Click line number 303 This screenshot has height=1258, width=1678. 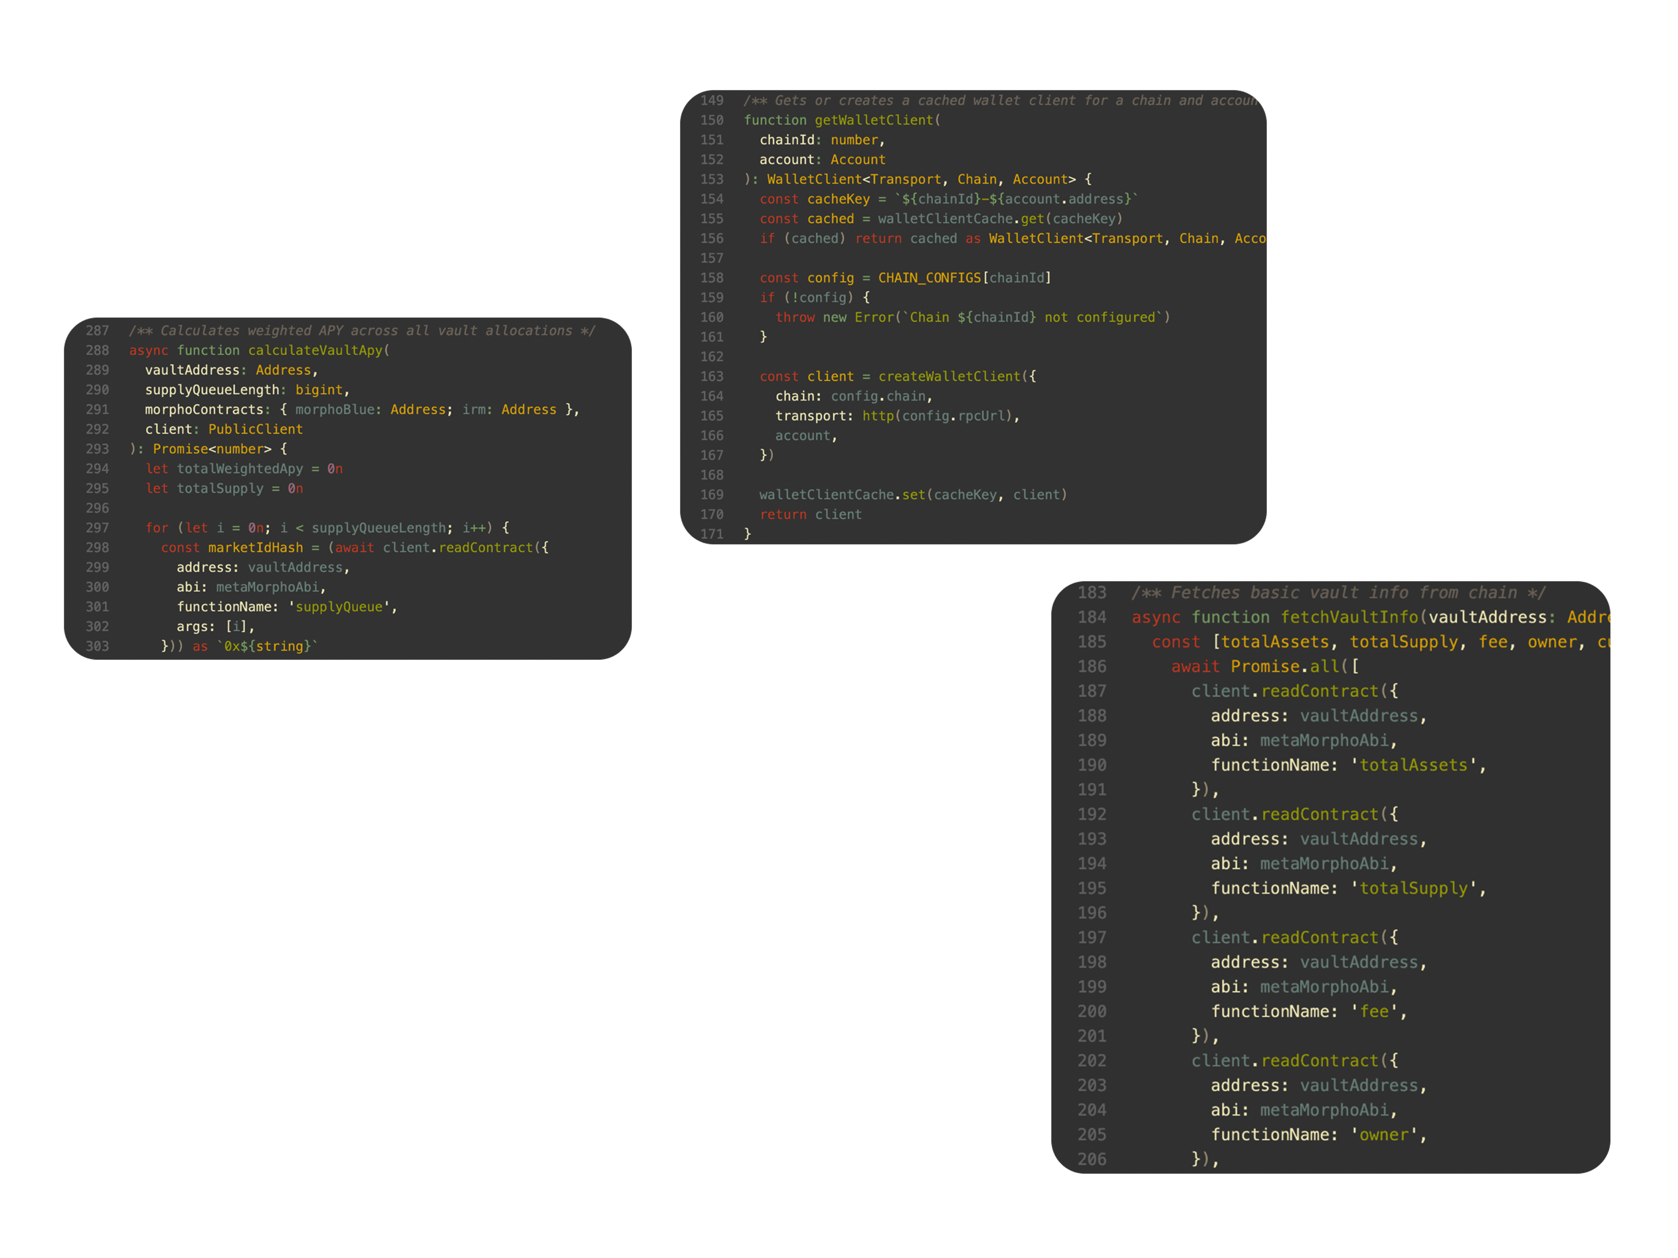pos(97,646)
